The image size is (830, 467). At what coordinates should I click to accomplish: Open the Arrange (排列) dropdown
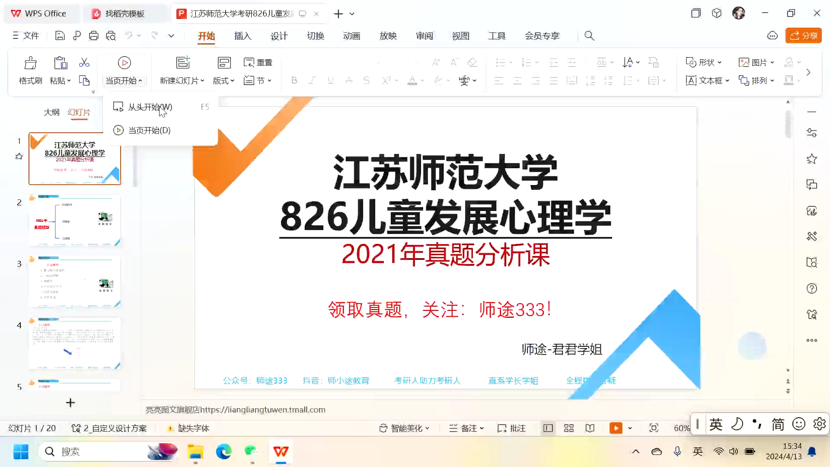point(757,80)
